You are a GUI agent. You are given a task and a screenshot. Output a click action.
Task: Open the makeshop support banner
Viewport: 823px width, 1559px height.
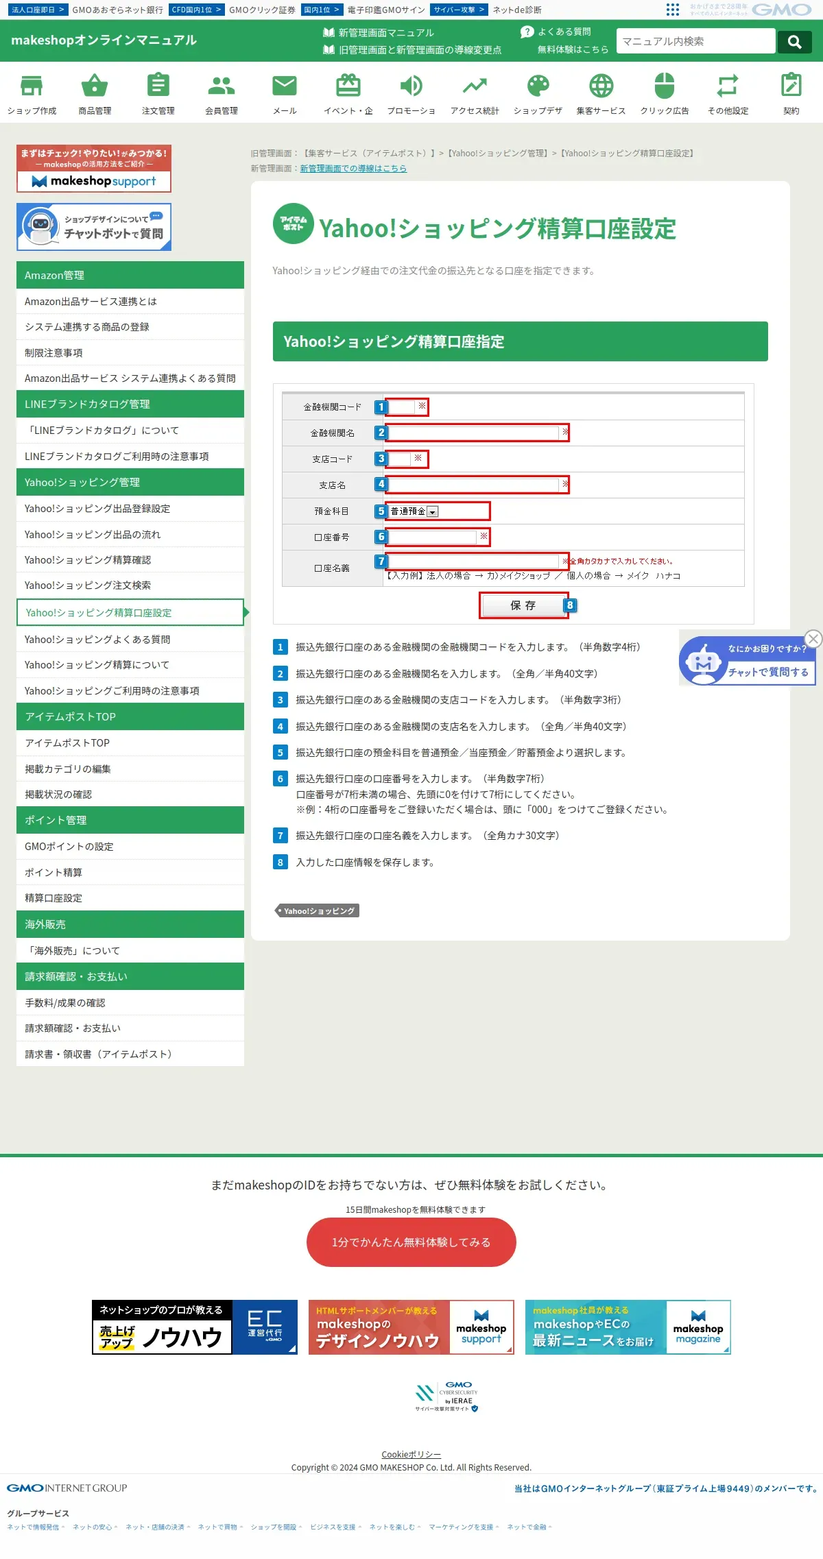point(94,168)
